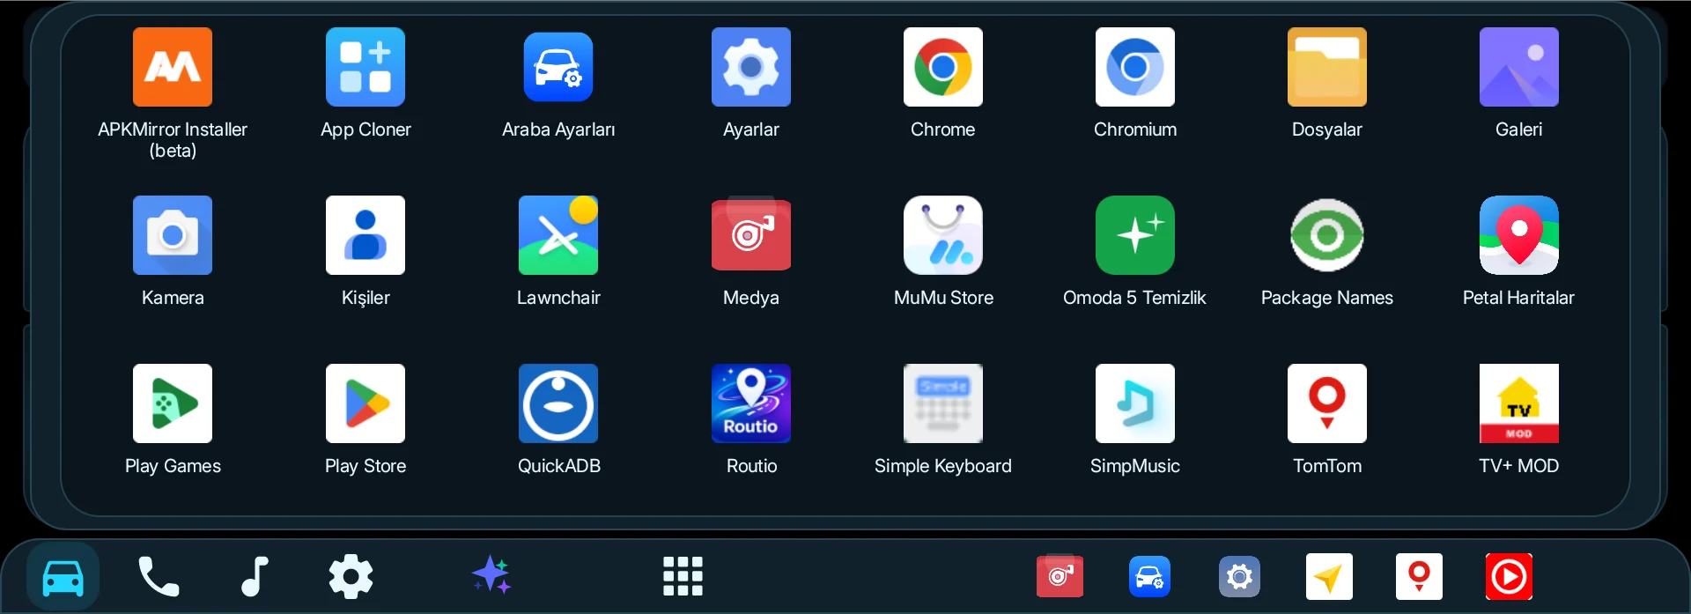Launch Play Games
The image size is (1691, 614).
coord(173,403)
